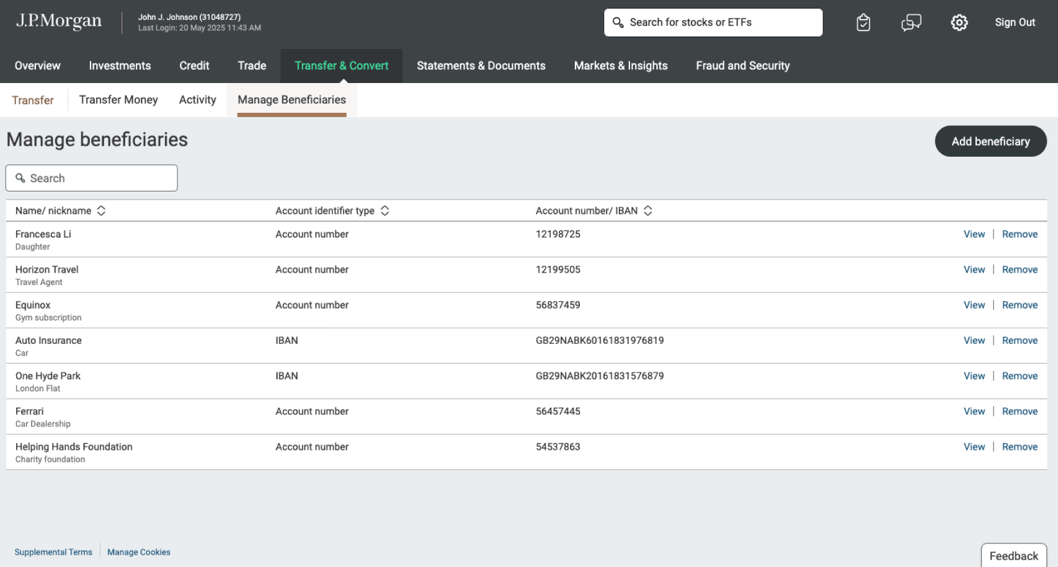Select IBAN GB29NABK60161831976819
This screenshot has width=1058, height=567.
600,340
